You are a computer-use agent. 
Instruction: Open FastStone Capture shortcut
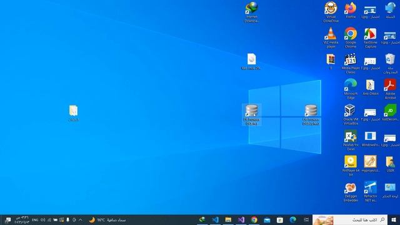pos(371,37)
